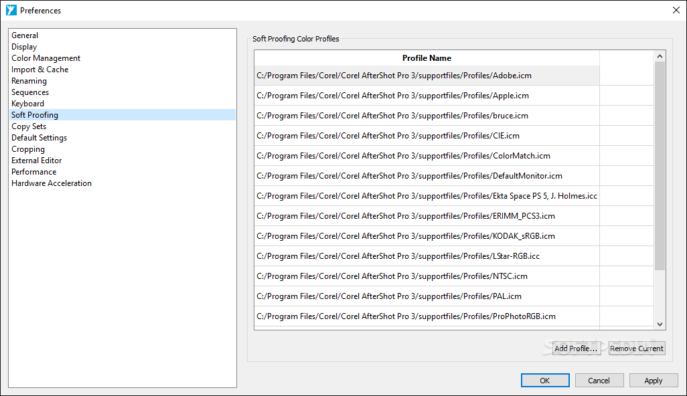This screenshot has width=687, height=396.
Task: Confirm preferences with OK
Action: coord(545,381)
